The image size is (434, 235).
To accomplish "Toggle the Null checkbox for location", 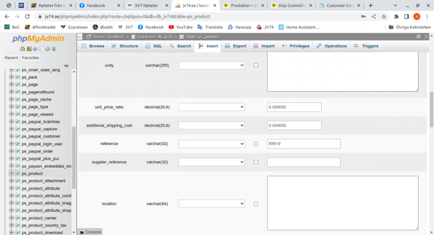I will click(x=256, y=204).
